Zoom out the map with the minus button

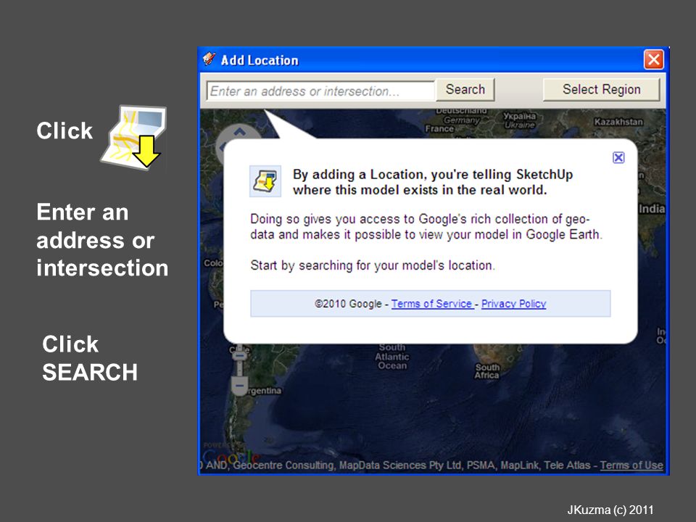pyautogui.click(x=239, y=386)
